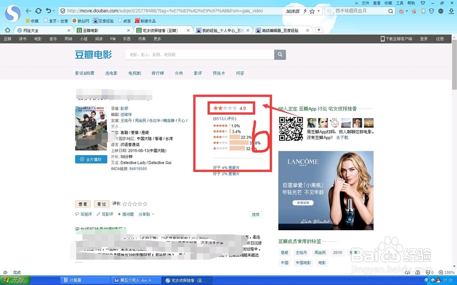This screenshot has width=457, height=285.
Task: Open the 分享到 share dropdown
Action: (144, 214)
